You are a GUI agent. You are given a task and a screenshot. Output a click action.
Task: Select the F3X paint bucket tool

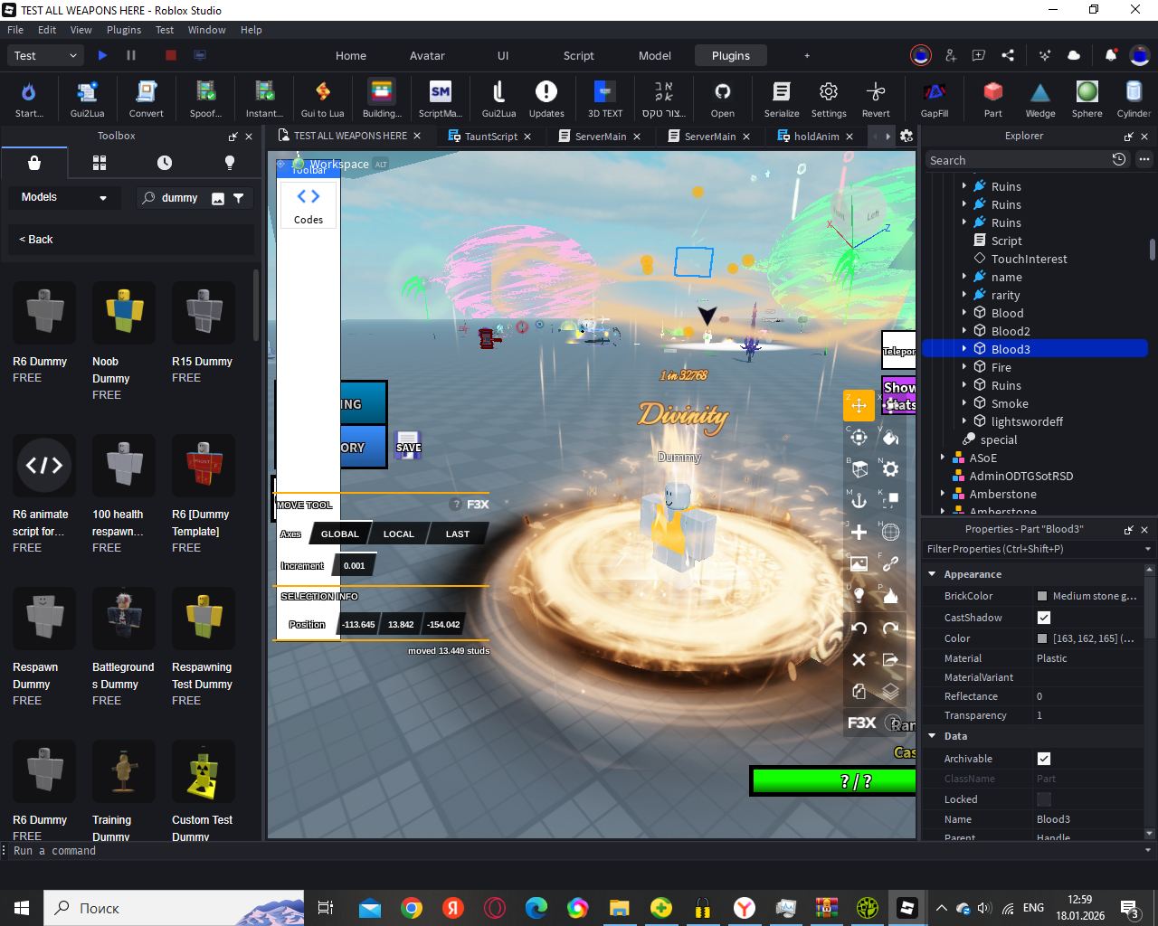(890, 438)
